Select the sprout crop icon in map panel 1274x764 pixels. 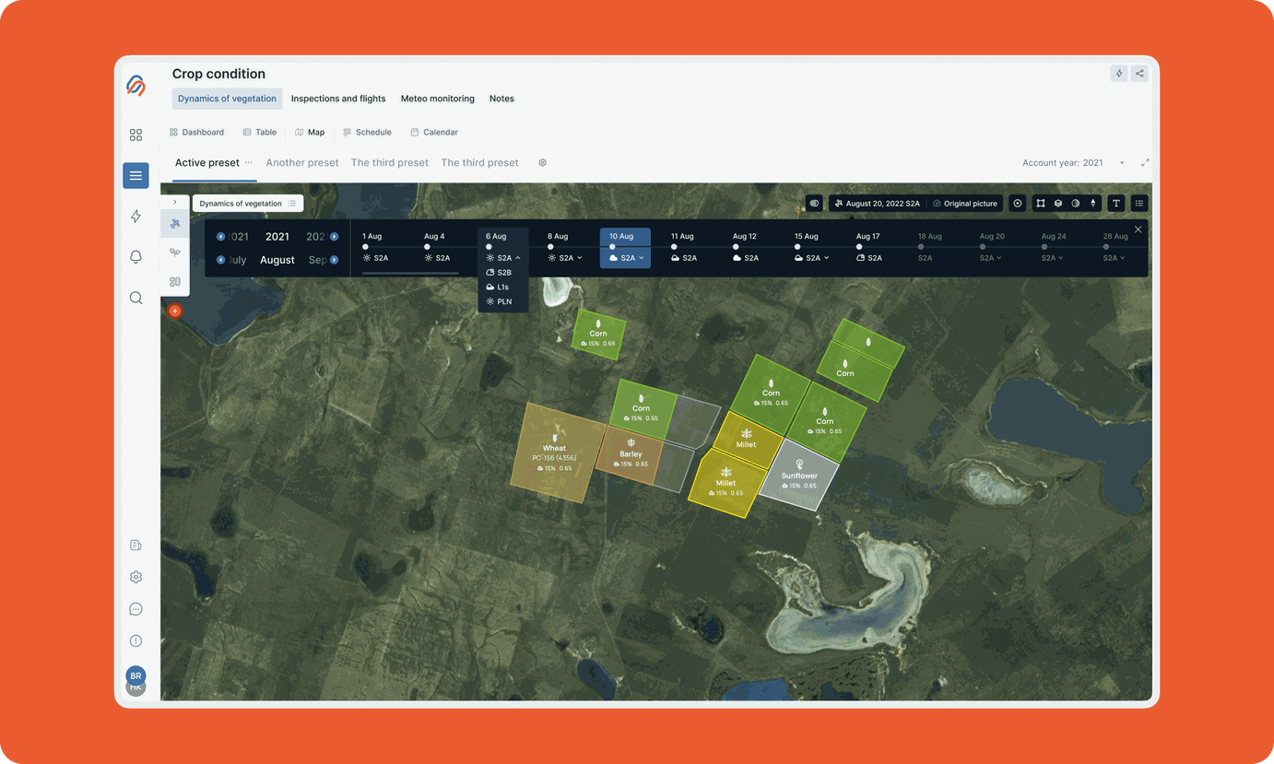175,253
